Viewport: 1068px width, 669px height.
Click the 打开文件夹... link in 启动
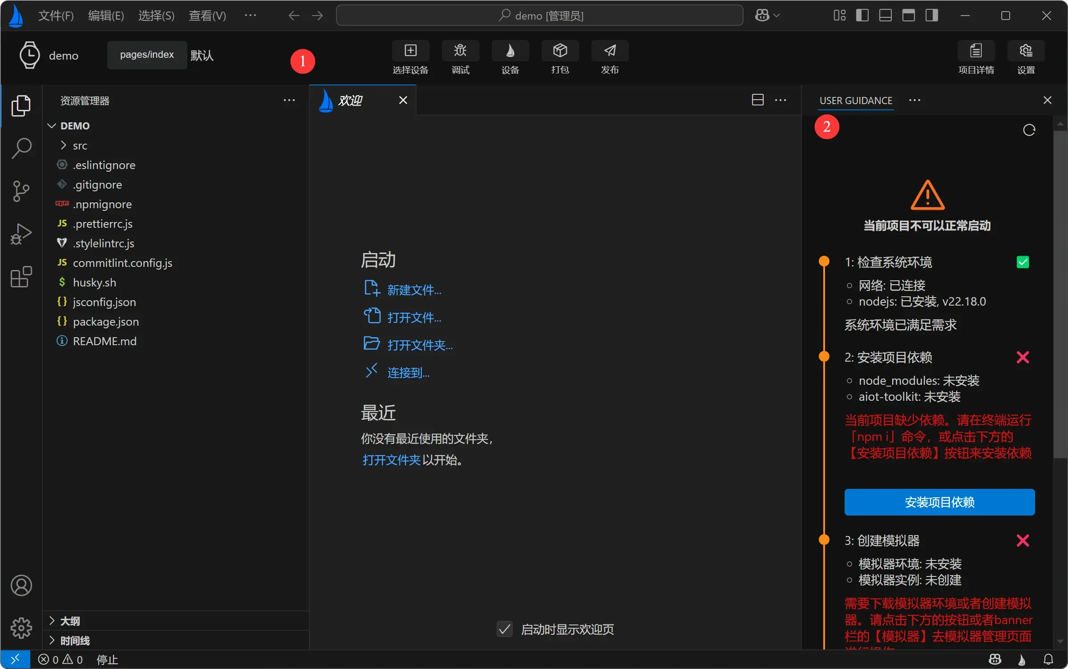(420, 345)
